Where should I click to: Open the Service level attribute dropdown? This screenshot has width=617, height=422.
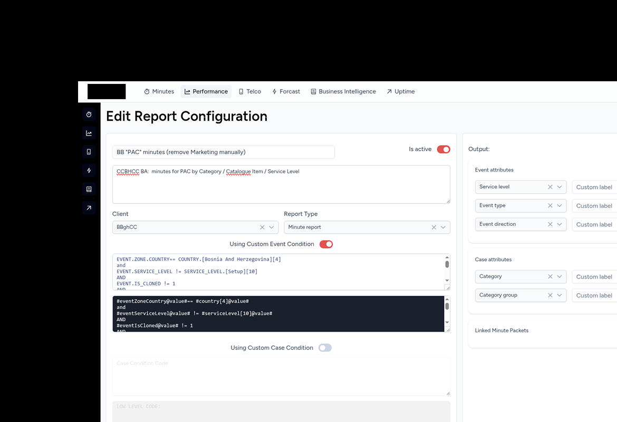point(560,187)
